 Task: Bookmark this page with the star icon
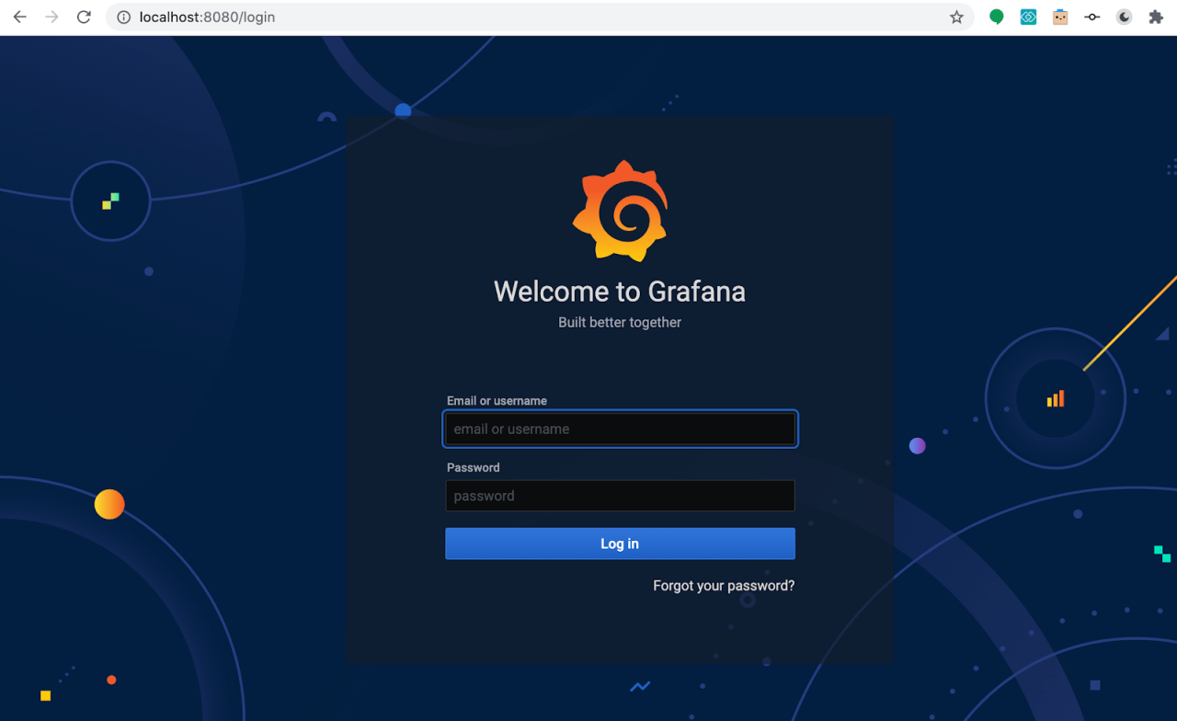coord(956,17)
